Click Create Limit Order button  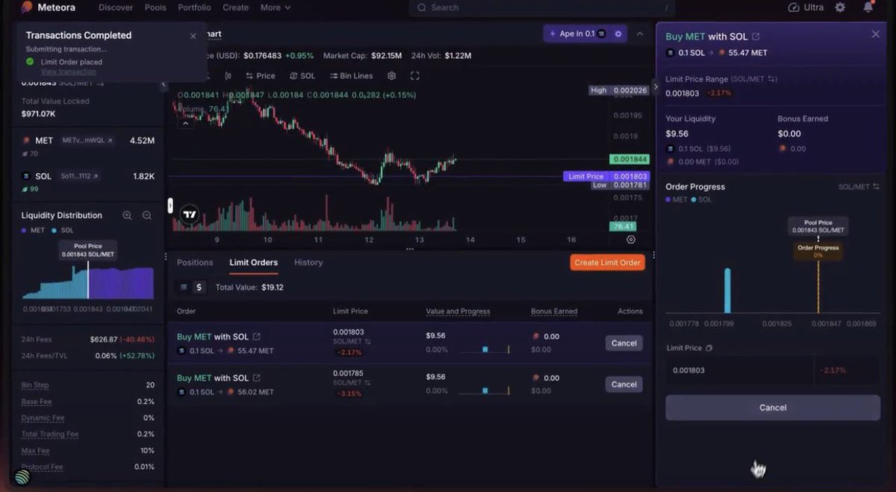click(607, 263)
